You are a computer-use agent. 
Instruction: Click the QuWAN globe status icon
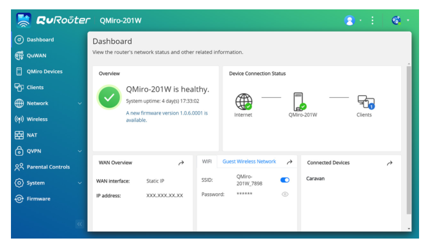click(x=396, y=20)
